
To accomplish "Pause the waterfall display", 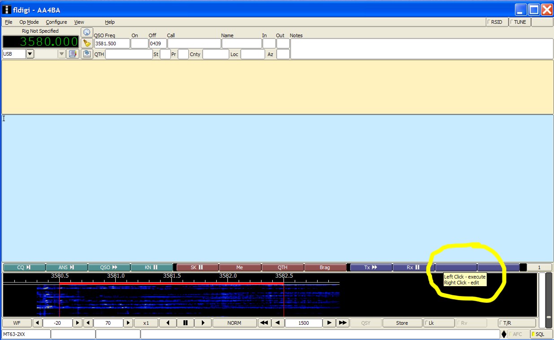I will [x=185, y=323].
